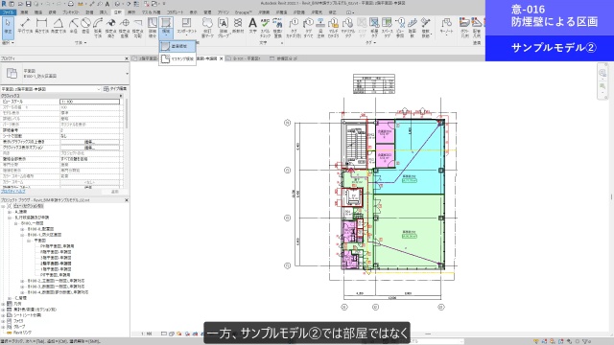Select the Diameter Dimension tool
Image resolution: width=614 pixels, height=345 pixels.
click(85, 27)
